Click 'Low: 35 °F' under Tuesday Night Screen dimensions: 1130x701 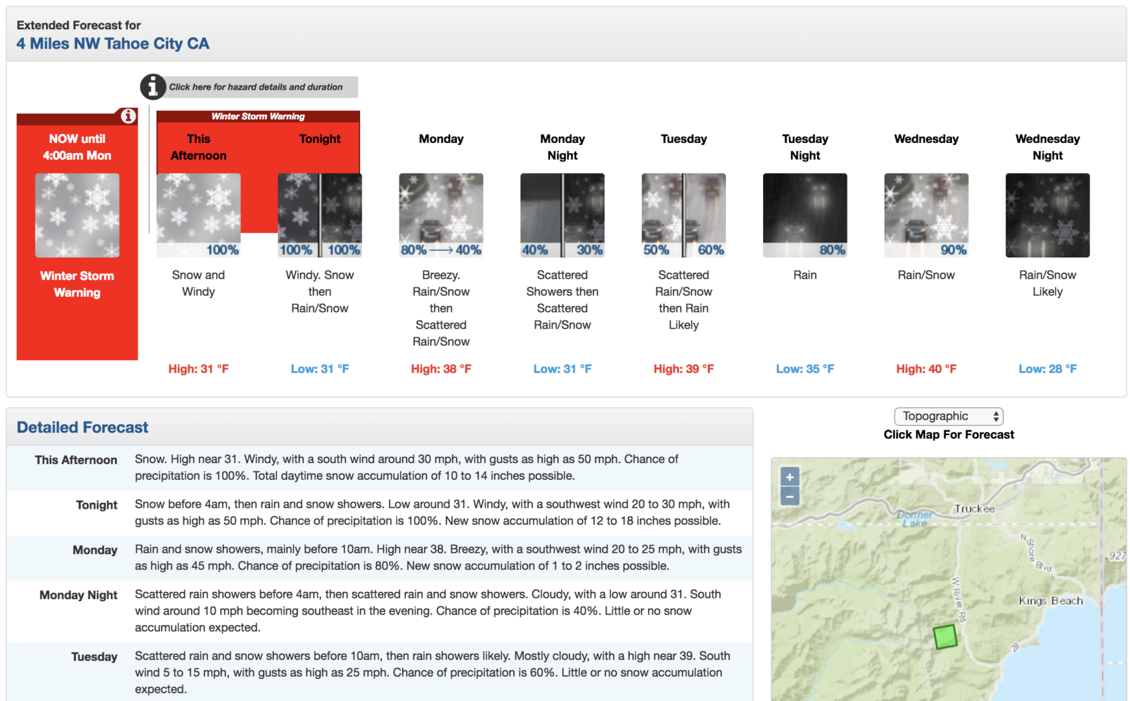pos(805,369)
